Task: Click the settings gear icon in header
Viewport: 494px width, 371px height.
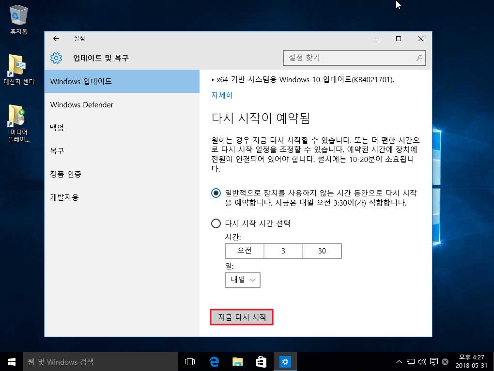Action: (x=56, y=58)
